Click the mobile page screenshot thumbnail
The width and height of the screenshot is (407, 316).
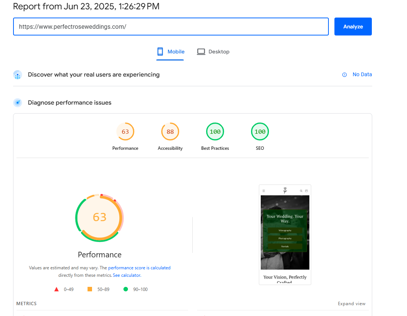(x=285, y=235)
